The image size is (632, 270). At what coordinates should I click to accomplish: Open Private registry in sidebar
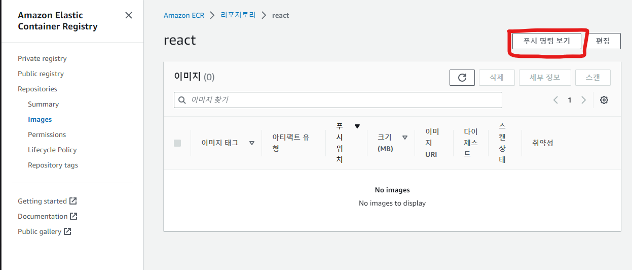tap(42, 58)
